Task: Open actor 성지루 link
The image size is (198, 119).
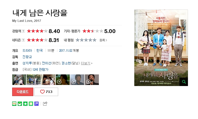Action: tap(27, 63)
